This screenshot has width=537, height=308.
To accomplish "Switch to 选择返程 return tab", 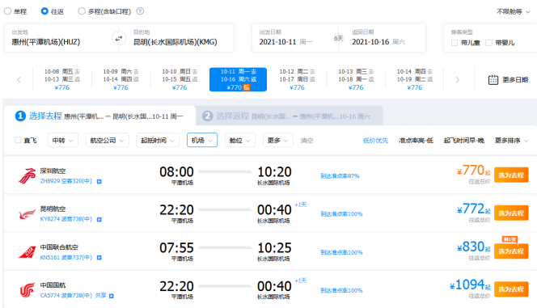I will click(x=289, y=116).
